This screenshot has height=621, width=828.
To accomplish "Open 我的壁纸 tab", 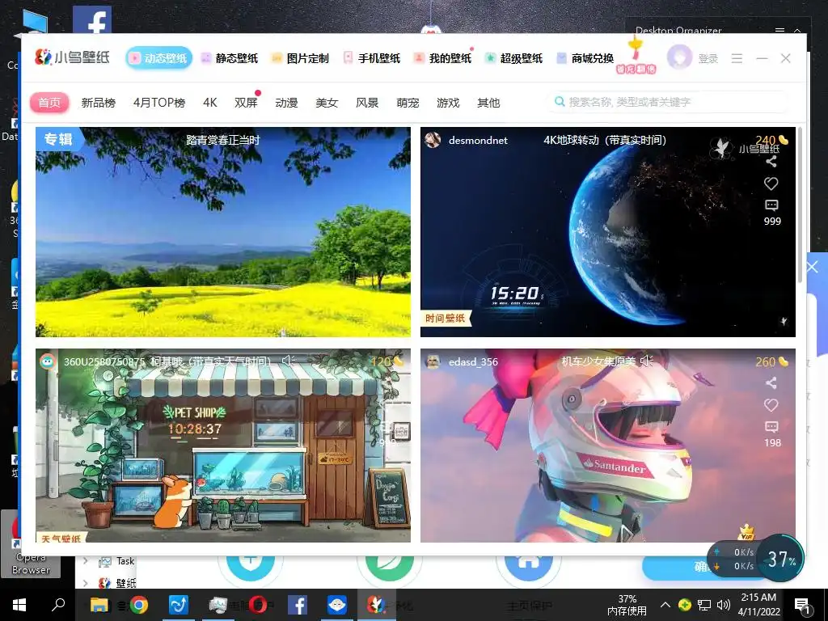I will [443, 58].
